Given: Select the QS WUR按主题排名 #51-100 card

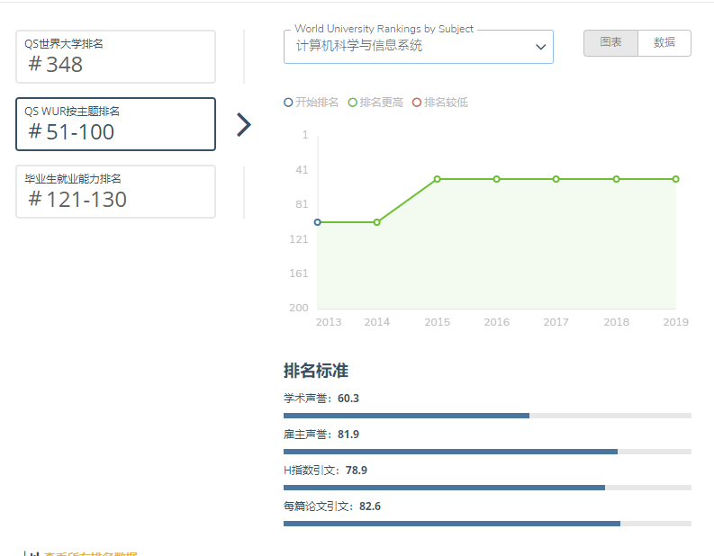Looking at the screenshot, I should (115, 124).
